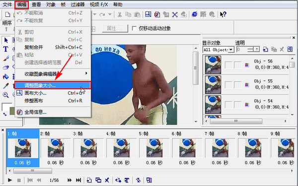Toggle second box of Obj - 56 row

(x=237, y=65)
